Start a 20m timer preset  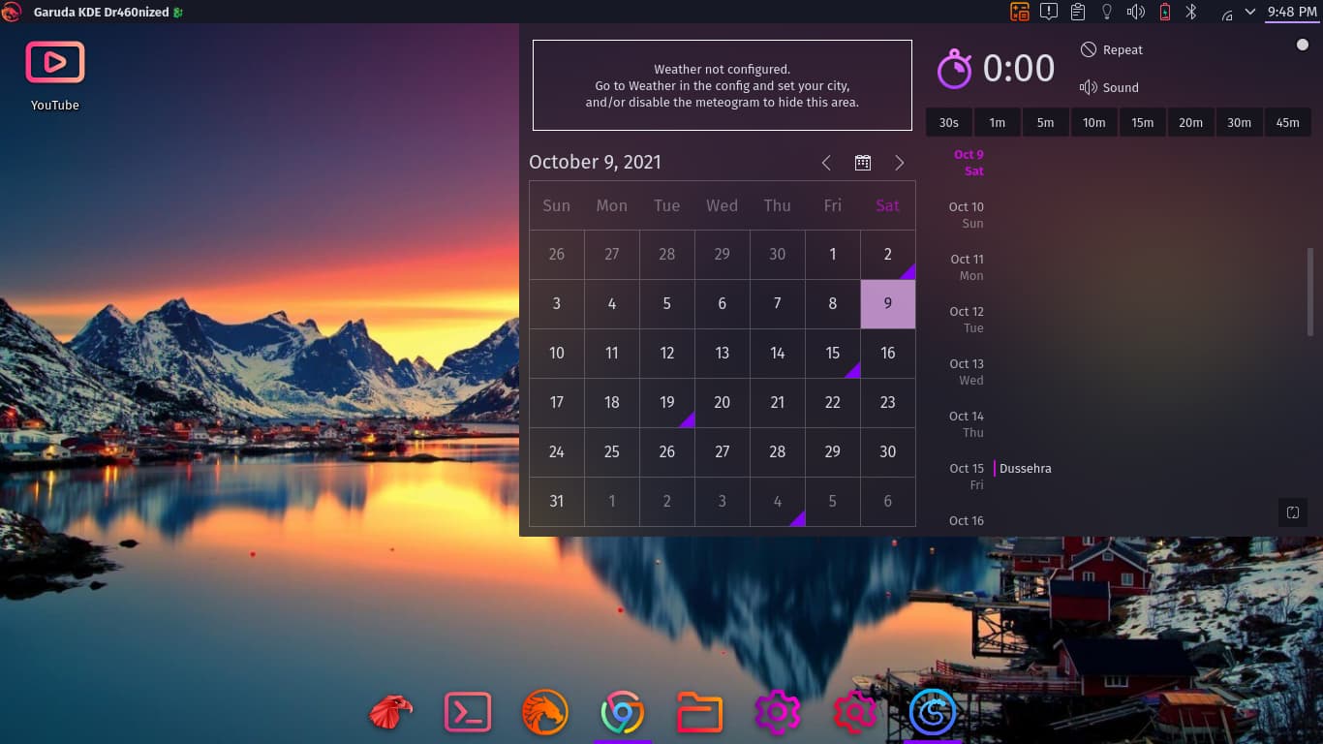point(1191,122)
